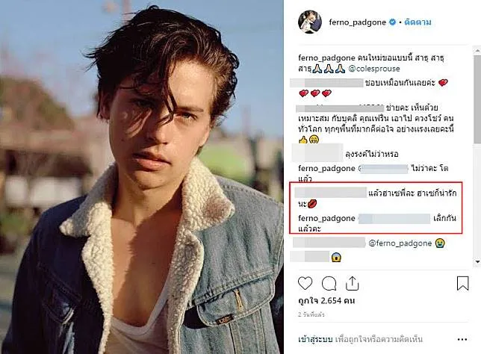Click the post photo of the man
Image resolution: width=481 pixels, height=354 pixels.
pos(142,177)
